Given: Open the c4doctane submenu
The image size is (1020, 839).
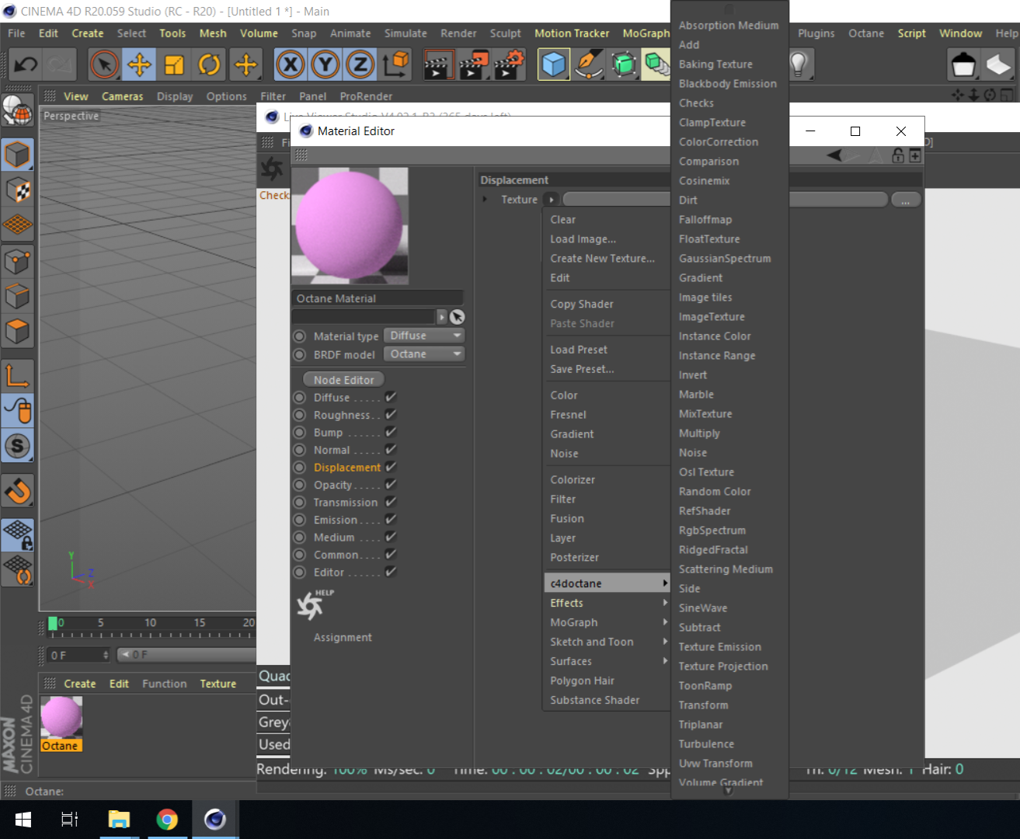Looking at the screenshot, I should (606, 583).
